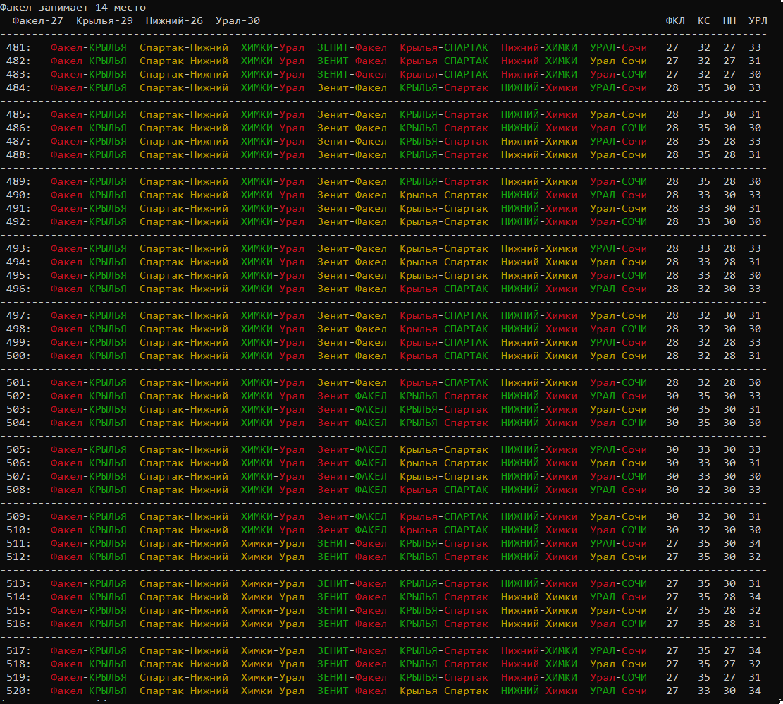783x704 pixels.
Task: Select "Крылья-Спартак" in row 490
Action: click(444, 195)
